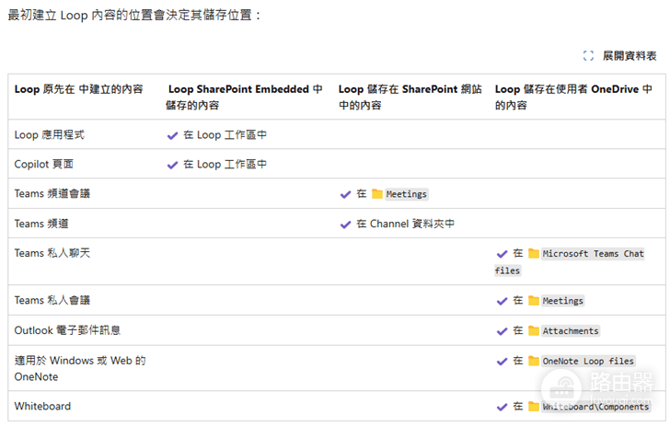Click 'OneNote Loop files' code text
The image size is (670, 426).
[588, 362]
